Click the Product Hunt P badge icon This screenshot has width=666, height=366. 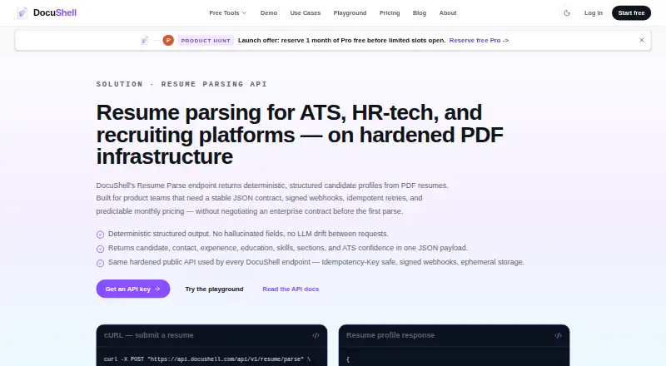coord(168,40)
